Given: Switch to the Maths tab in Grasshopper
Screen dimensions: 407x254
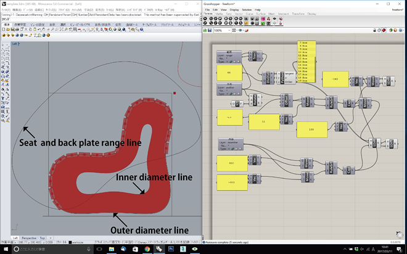Looking at the screenshot, I should (219, 14).
